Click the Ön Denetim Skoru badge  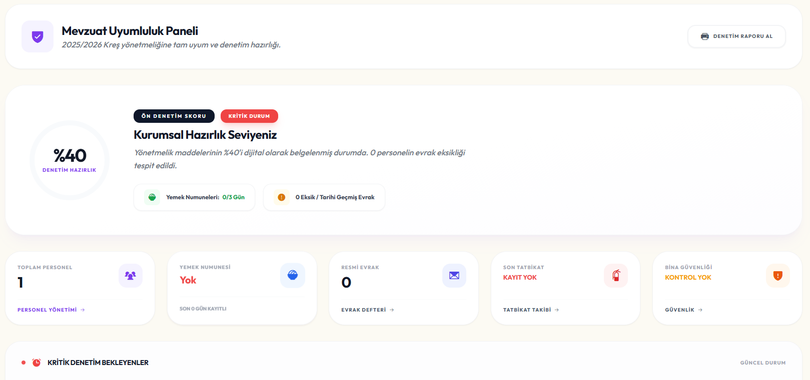pyautogui.click(x=174, y=116)
